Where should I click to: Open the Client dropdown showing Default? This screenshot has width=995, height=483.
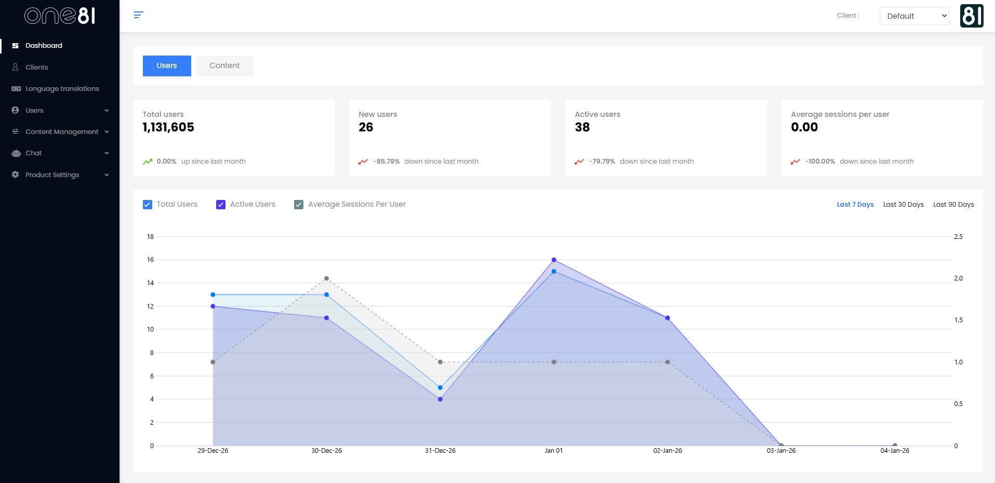coord(914,16)
